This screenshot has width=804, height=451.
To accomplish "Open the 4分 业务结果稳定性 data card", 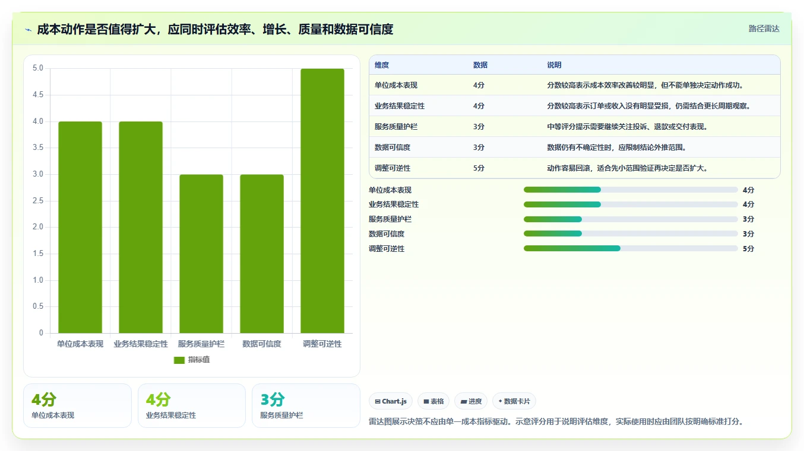I will pos(192,405).
